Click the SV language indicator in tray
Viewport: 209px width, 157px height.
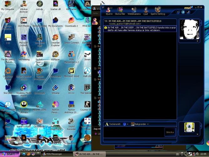[177, 154]
